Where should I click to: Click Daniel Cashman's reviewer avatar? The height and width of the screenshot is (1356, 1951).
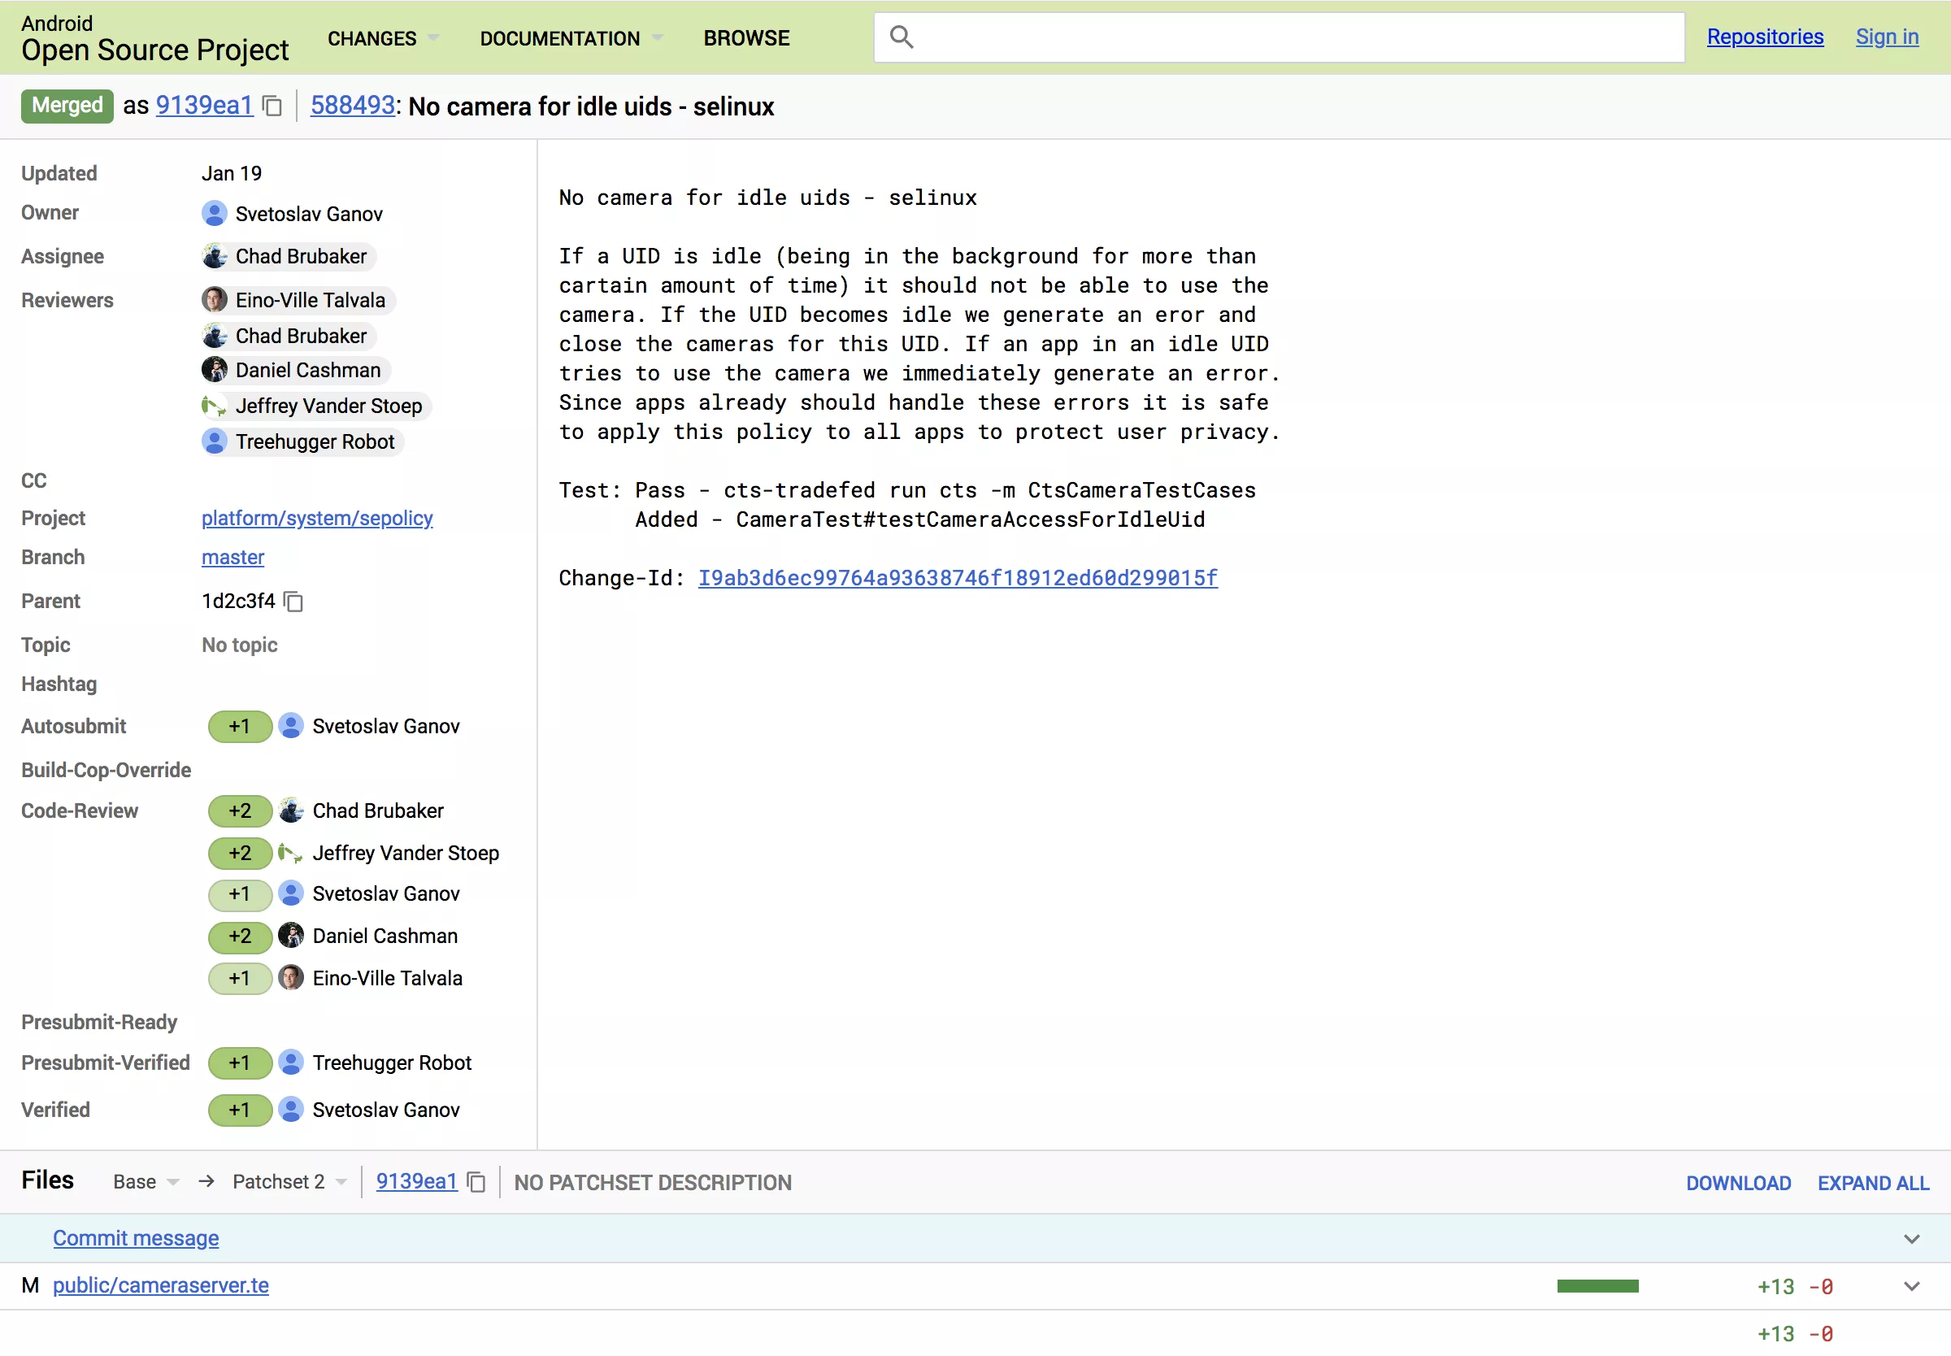(214, 370)
